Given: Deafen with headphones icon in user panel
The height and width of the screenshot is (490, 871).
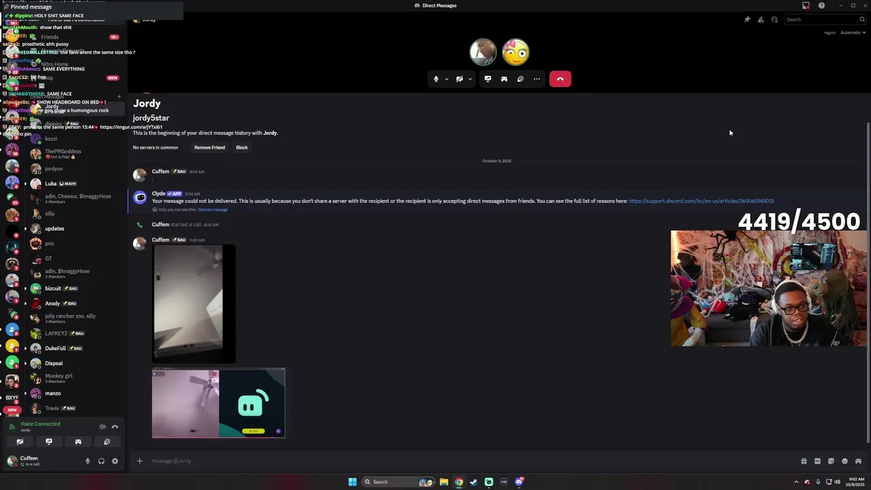Looking at the screenshot, I should click(101, 461).
